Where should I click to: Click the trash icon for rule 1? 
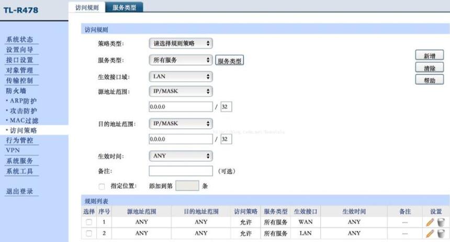pyautogui.click(x=441, y=222)
